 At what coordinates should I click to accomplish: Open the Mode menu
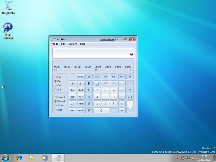(55, 44)
